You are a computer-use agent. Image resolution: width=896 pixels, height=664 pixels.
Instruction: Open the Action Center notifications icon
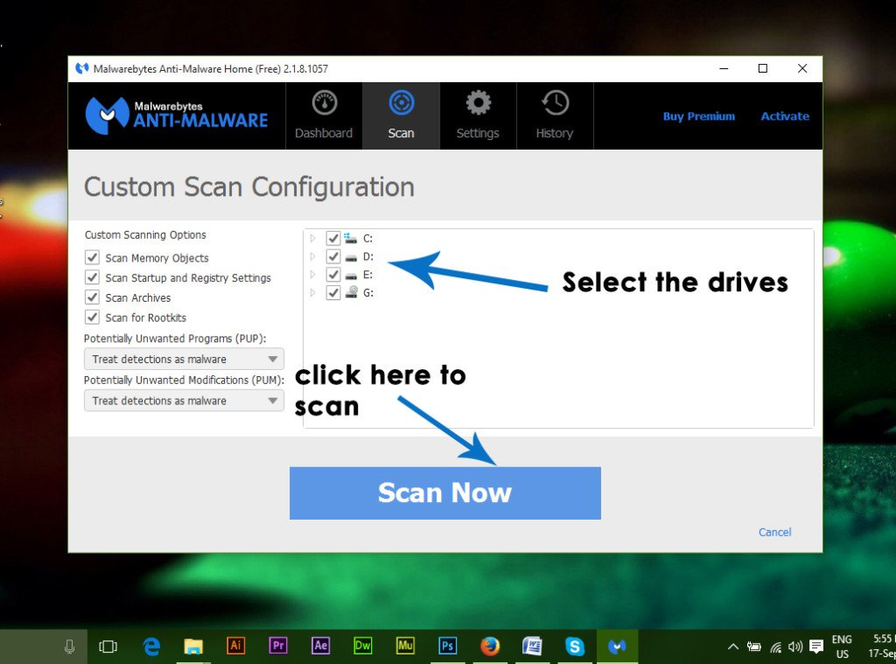[x=816, y=647]
